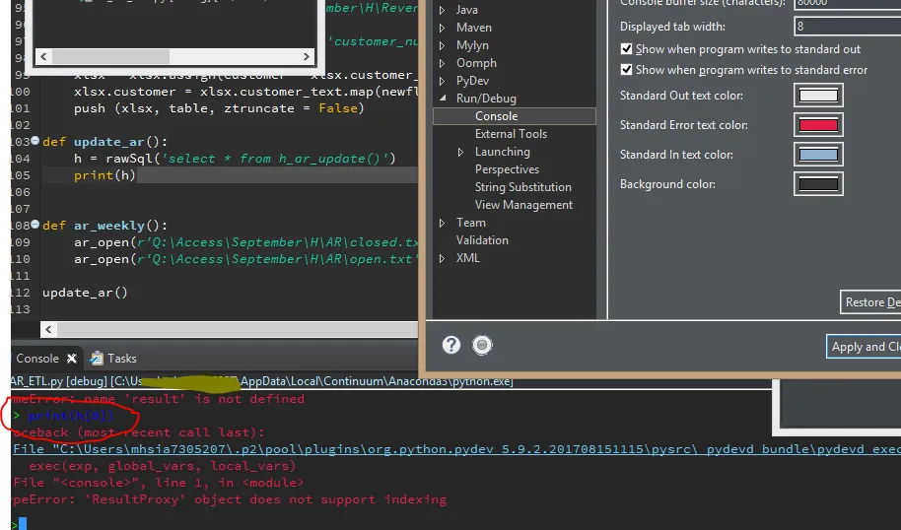
Task: Collapse the ar_weekly function fold marker
Action: (35, 225)
